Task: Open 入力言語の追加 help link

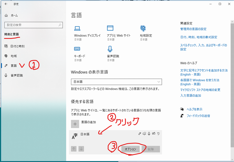Action: 191,95
